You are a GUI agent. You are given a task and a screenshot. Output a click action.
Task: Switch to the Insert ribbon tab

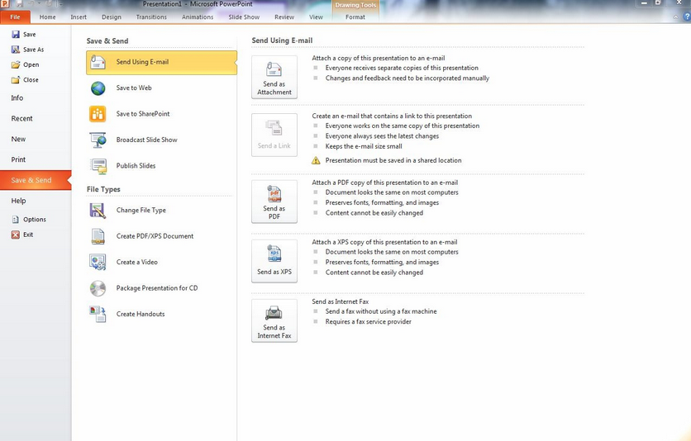pos(79,17)
